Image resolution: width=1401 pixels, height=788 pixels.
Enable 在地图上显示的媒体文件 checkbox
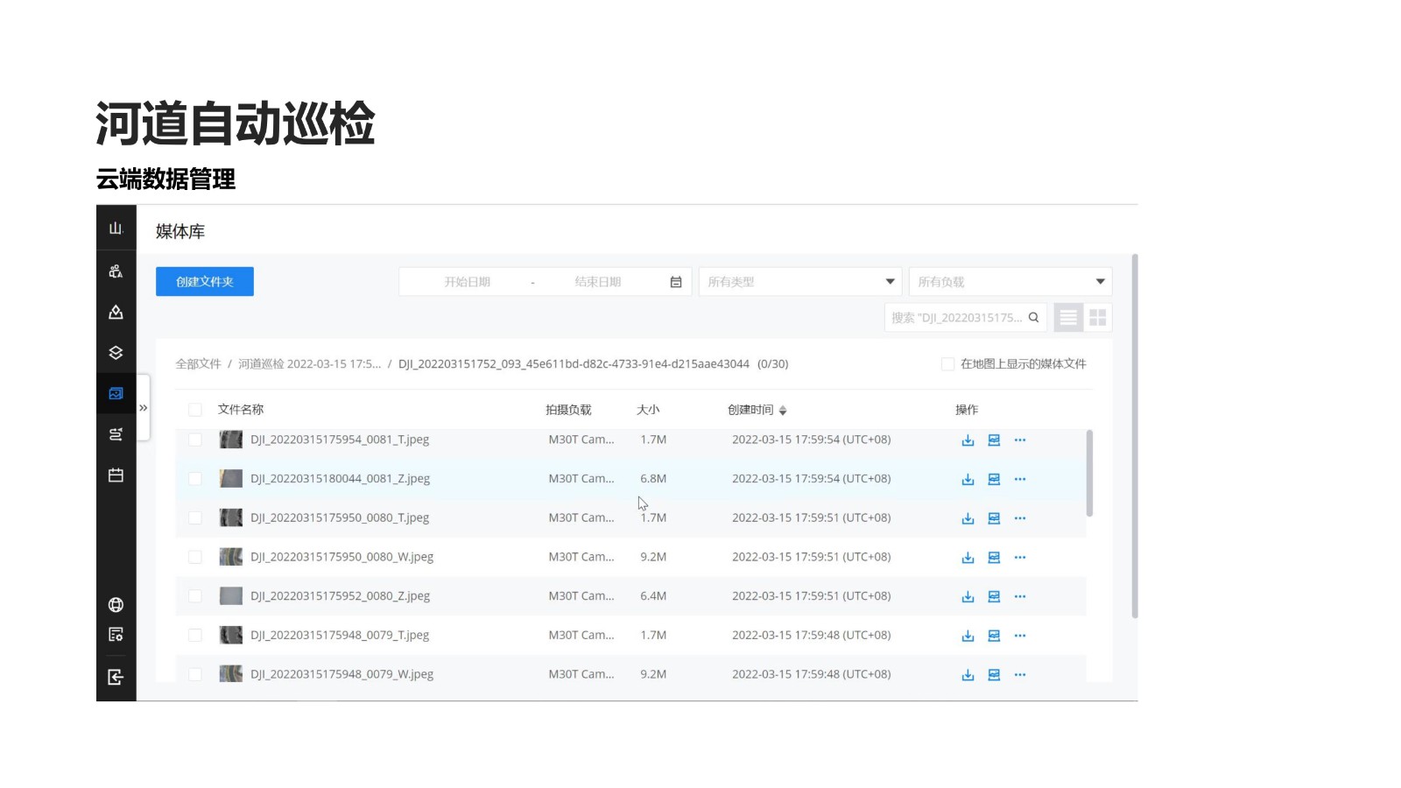point(947,364)
